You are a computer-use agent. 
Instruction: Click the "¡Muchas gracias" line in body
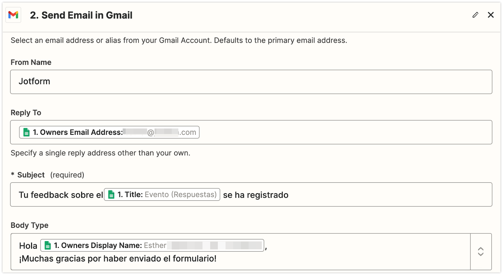(118, 259)
